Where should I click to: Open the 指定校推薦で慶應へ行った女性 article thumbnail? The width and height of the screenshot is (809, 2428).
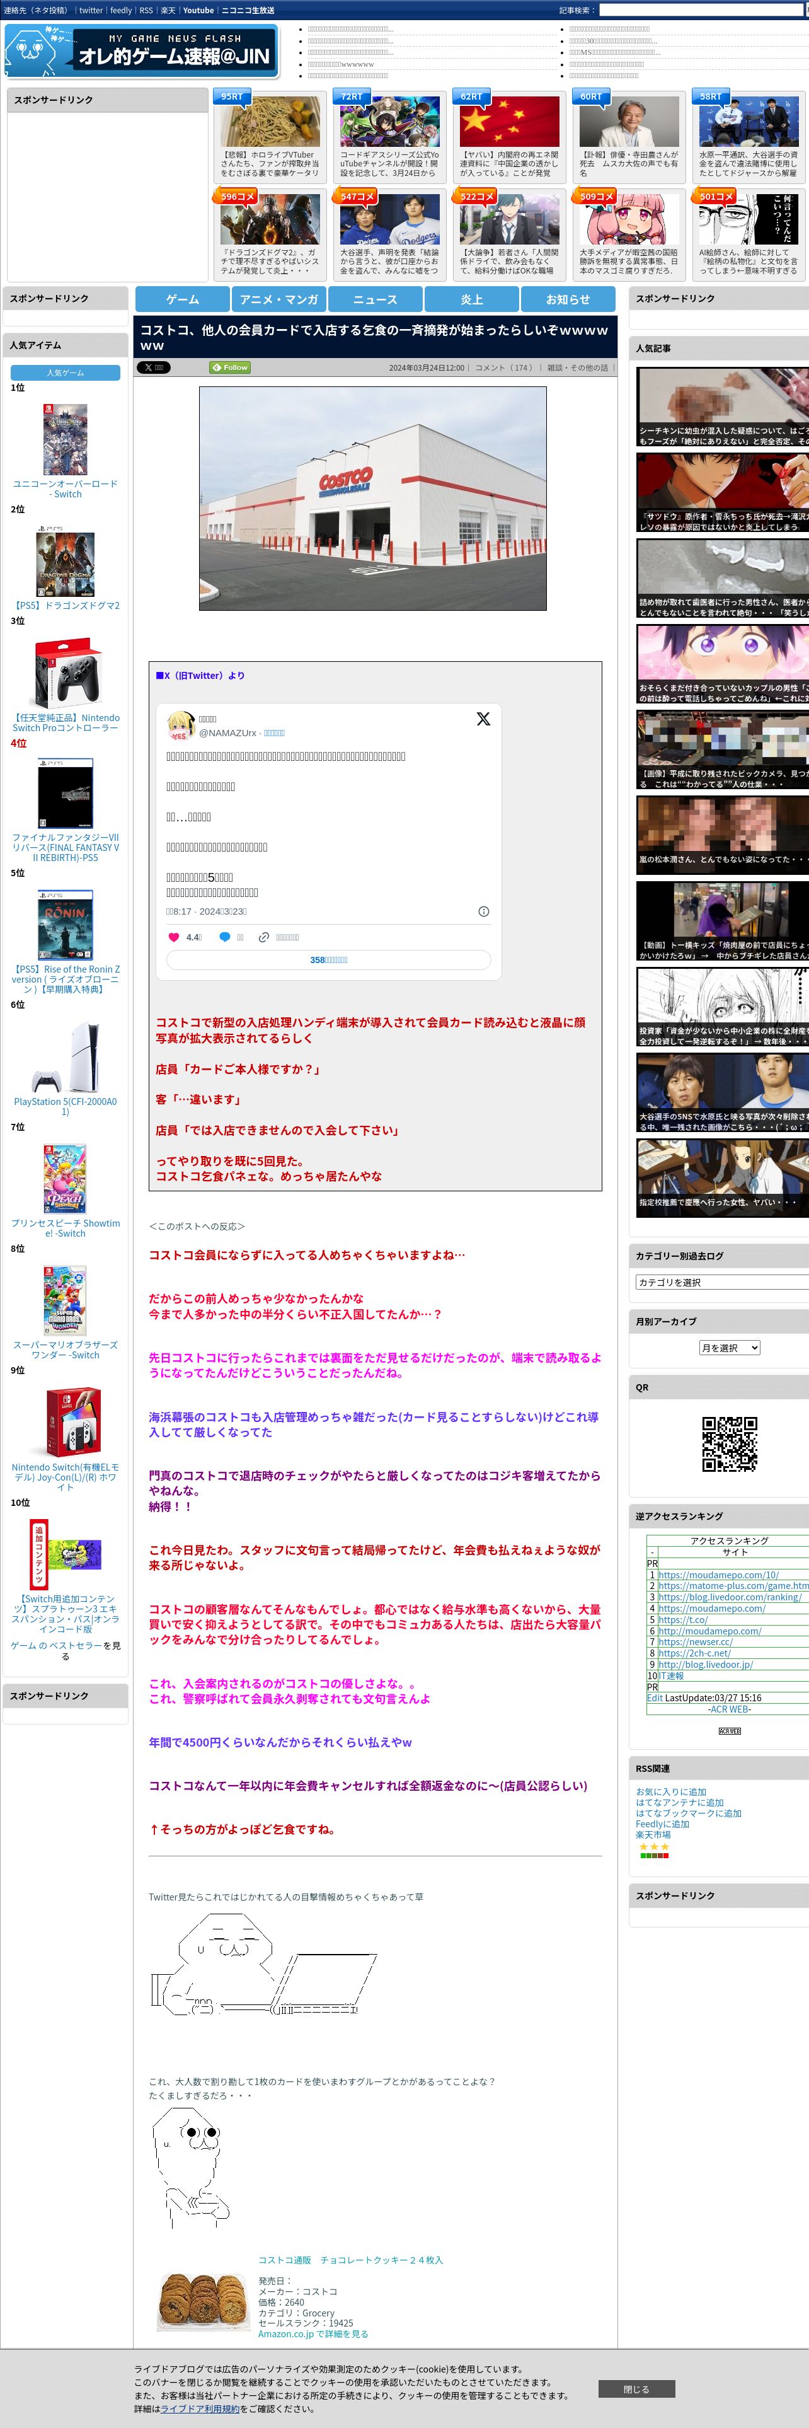(x=722, y=1179)
